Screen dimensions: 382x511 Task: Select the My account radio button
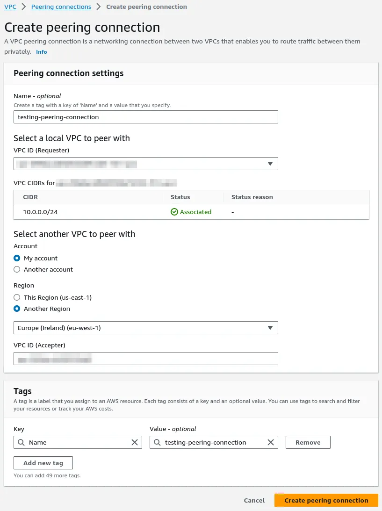pyautogui.click(x=17, y=258)
